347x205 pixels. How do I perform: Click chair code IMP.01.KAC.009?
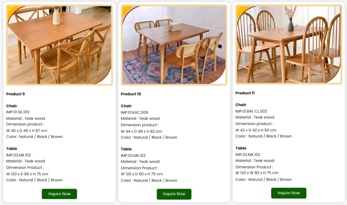coord(134,112)
